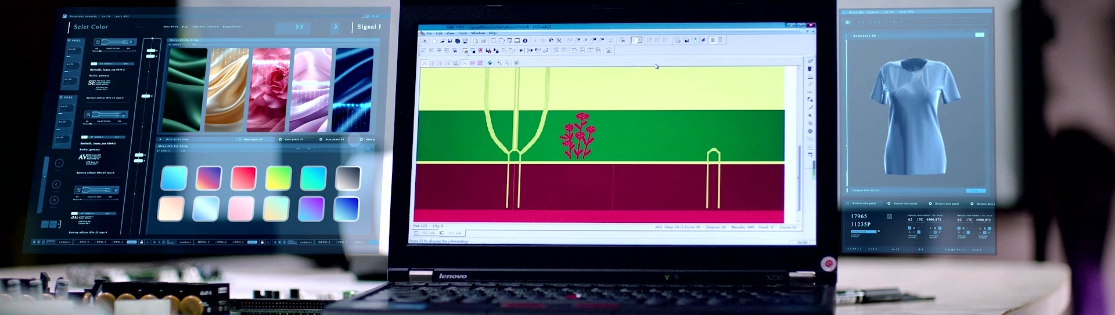
Task: Open the Window menu
Action: [x=478, y=33]
